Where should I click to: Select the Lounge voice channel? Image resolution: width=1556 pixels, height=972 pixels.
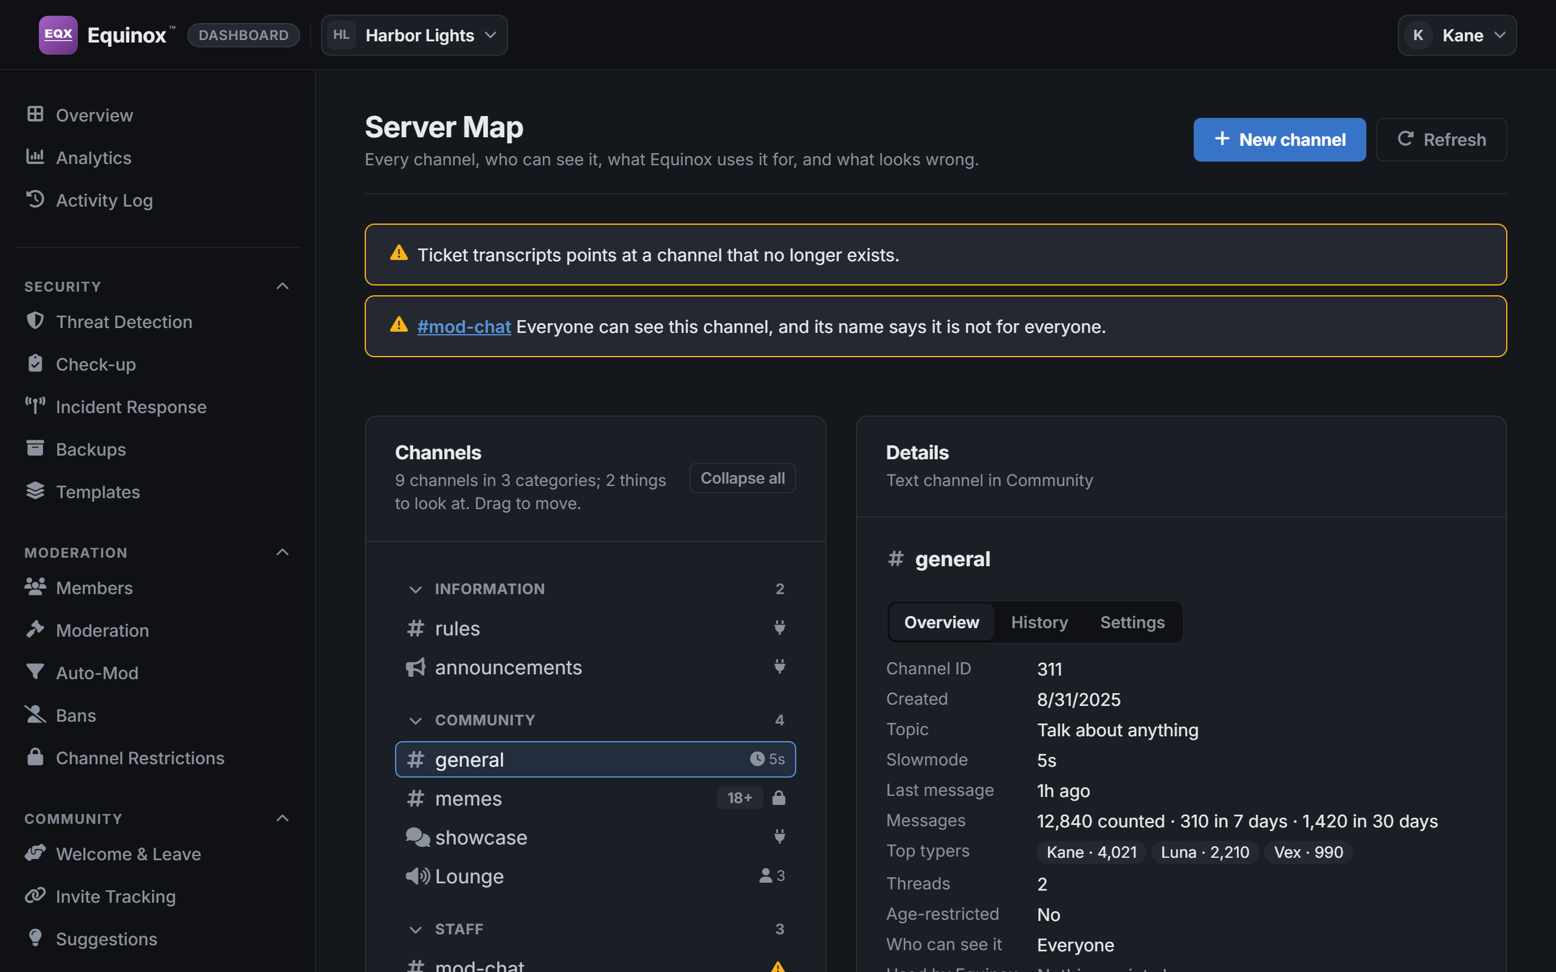click(x=596, y=876)
